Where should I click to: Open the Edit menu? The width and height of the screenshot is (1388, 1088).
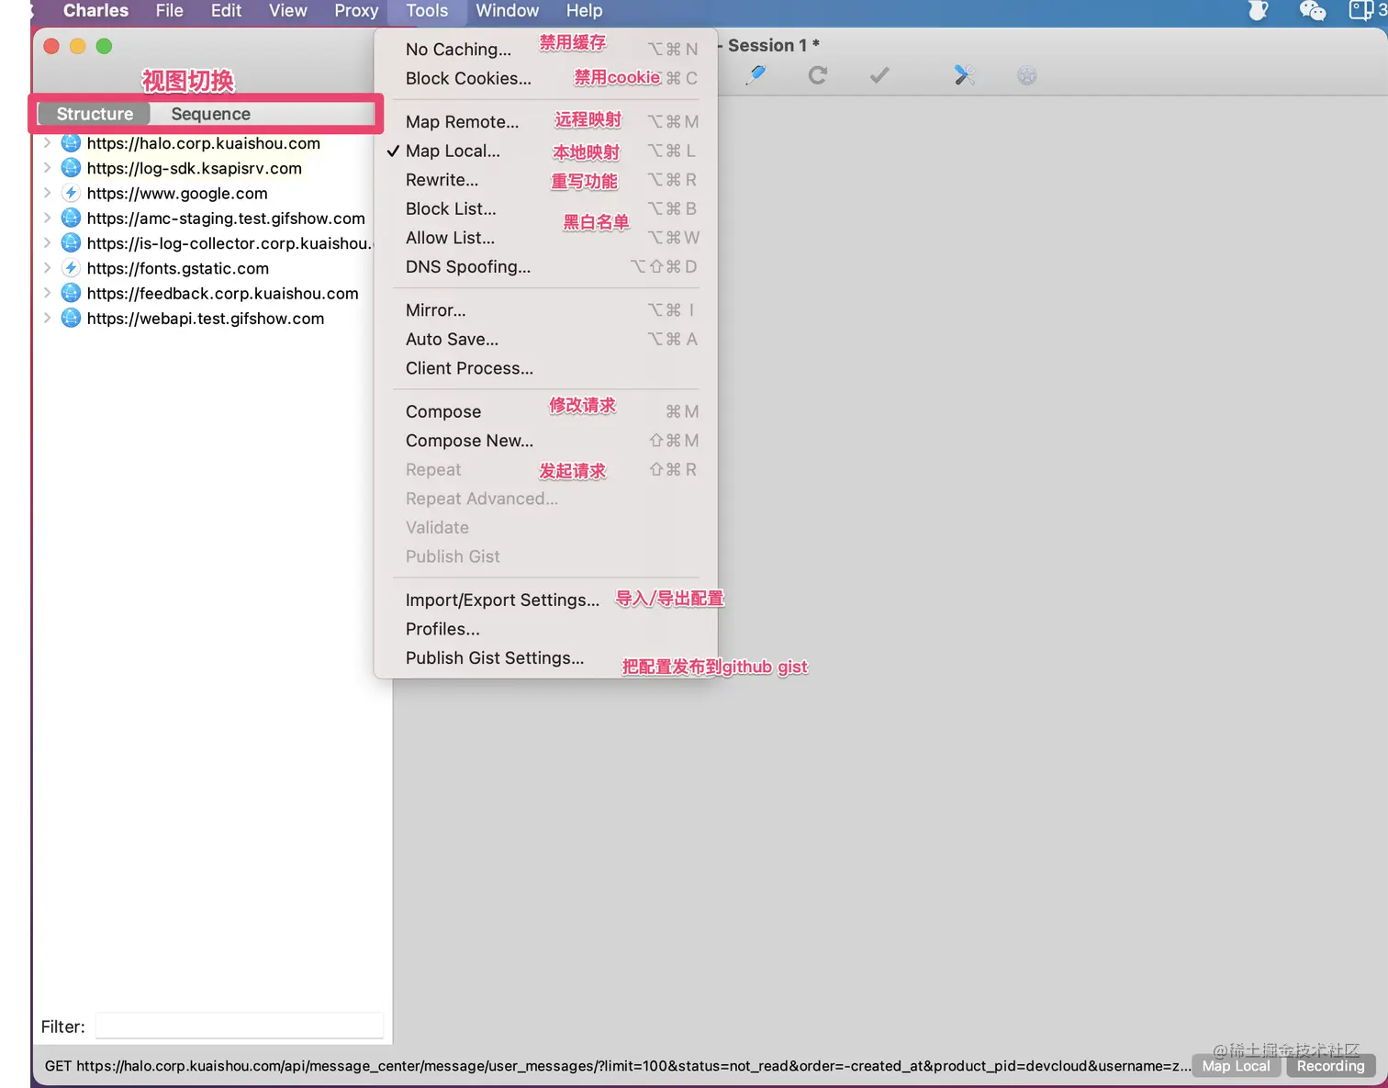[226, 10]
